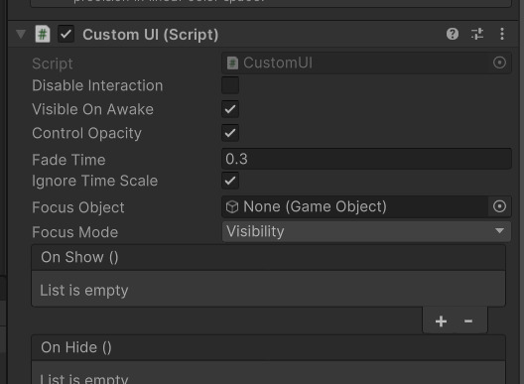The image size is (524, 384).
Task: Enable the Disable Interaction checkbox
Action: (230, 85)
